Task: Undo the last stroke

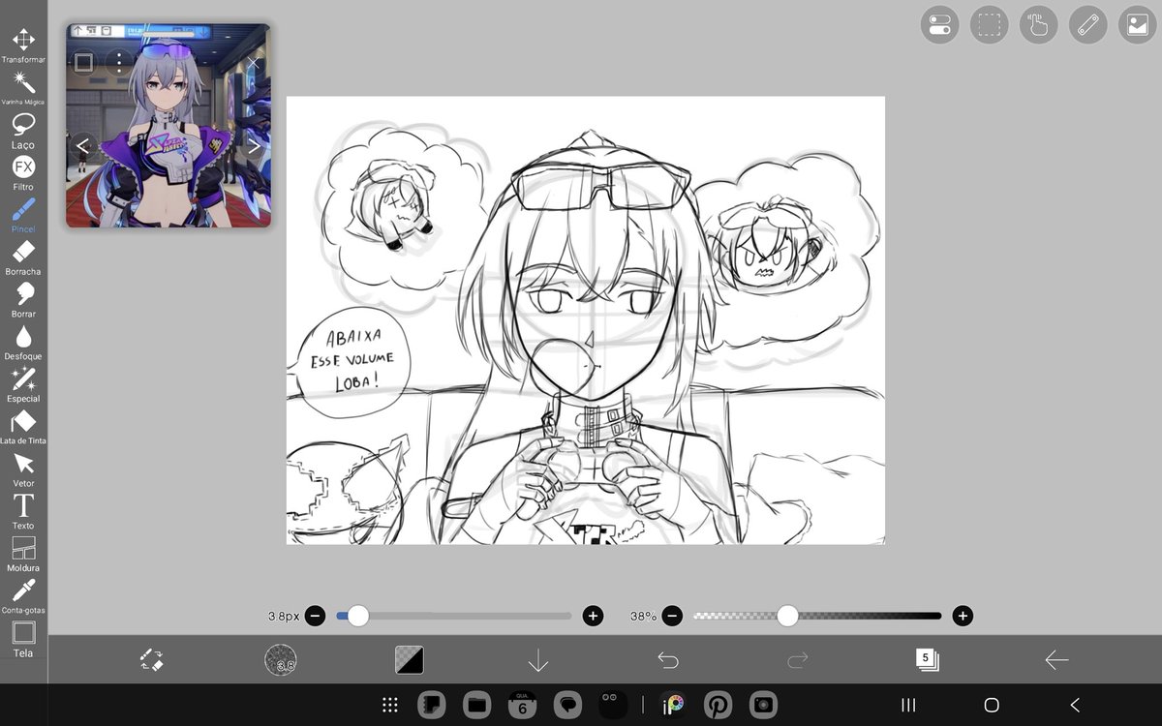Action: pos(668,660)
